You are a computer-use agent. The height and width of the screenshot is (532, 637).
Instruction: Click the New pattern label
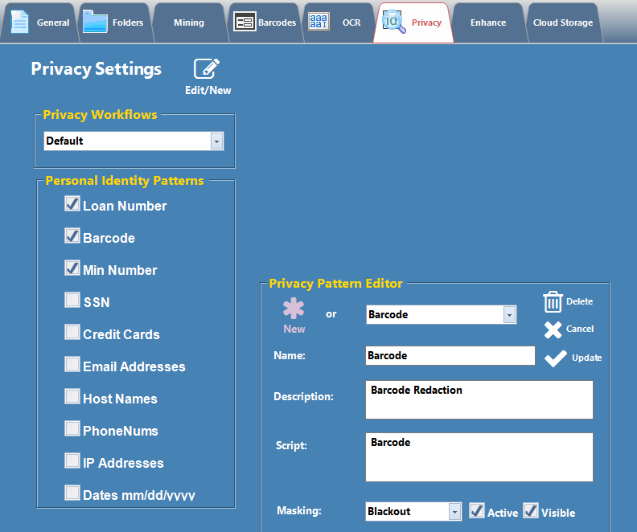pyautogui.click(x=294, y=329)
